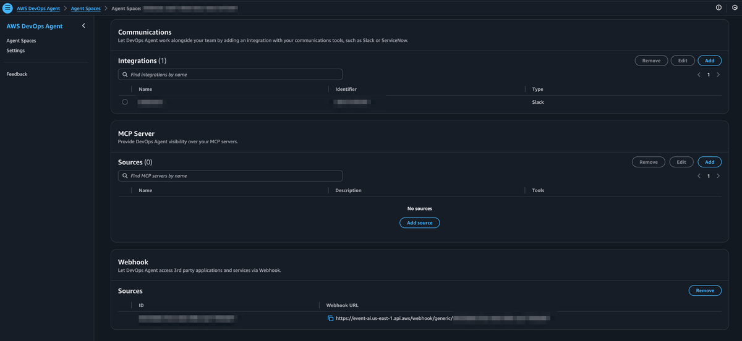The width and height of the screenshot is (742, 341).
Task: Focus the Find MCP servers by name field
Action: 230,176
